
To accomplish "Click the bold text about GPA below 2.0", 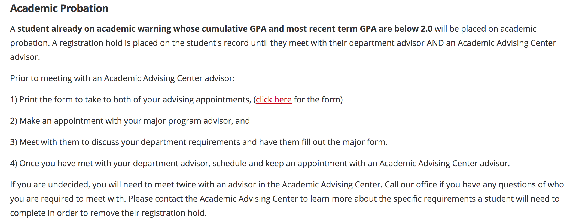I will 225,29.
